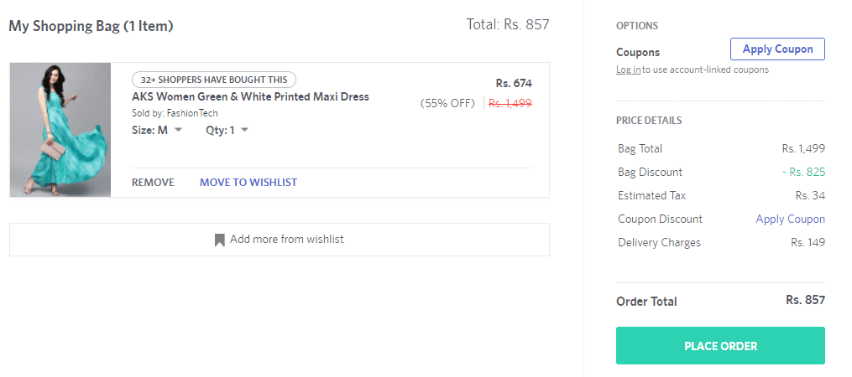Click Apply Coupon link beside Coupon Discount
Screen dimensions: 852x377
pos(790,219)
